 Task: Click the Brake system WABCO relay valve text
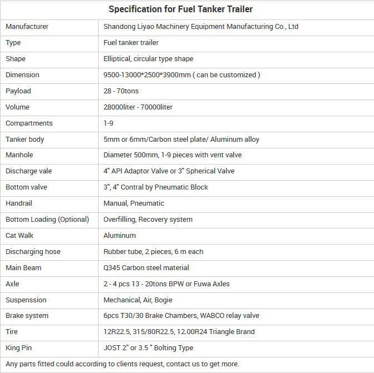pos(229,316)
